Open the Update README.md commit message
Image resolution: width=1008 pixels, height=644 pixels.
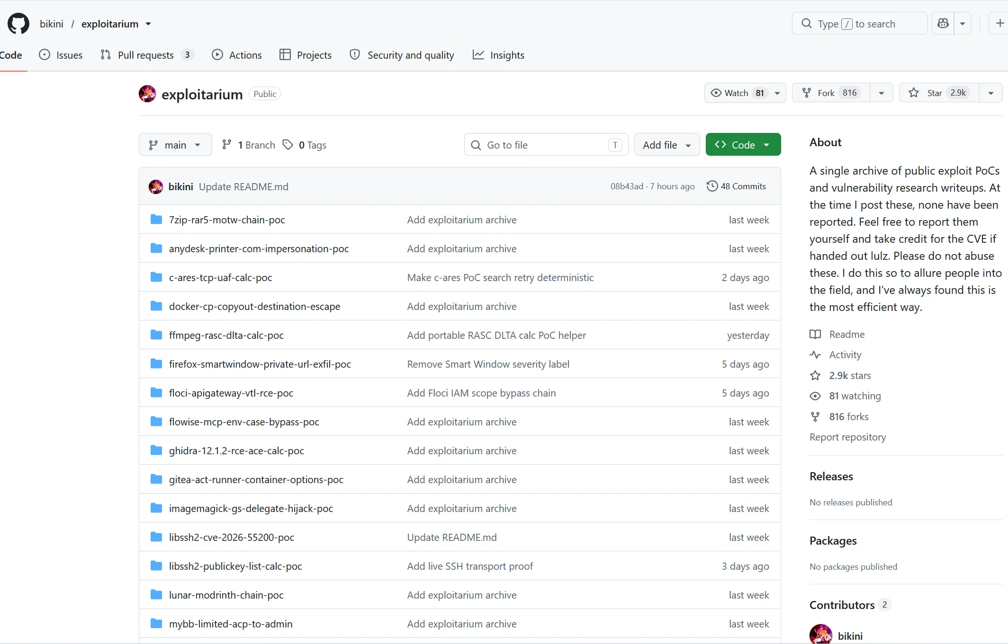243,186
